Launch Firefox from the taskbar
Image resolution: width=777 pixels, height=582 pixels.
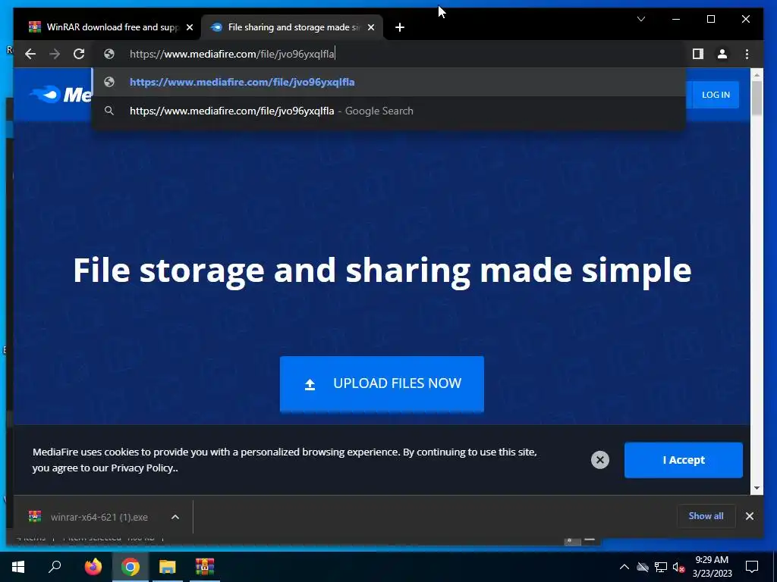coord(93,567)
